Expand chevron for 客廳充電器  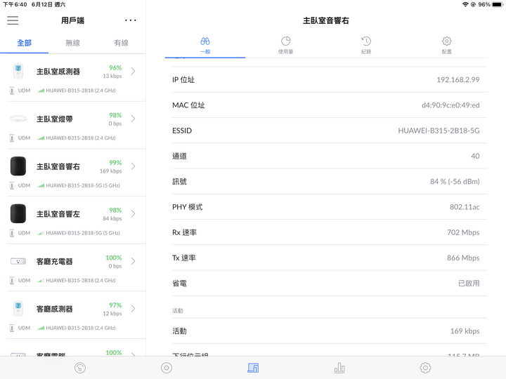[x=134, y=261]
